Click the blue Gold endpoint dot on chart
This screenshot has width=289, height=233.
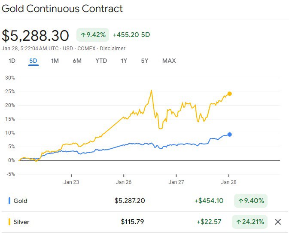pyautogui.click(x=230, y=135)
